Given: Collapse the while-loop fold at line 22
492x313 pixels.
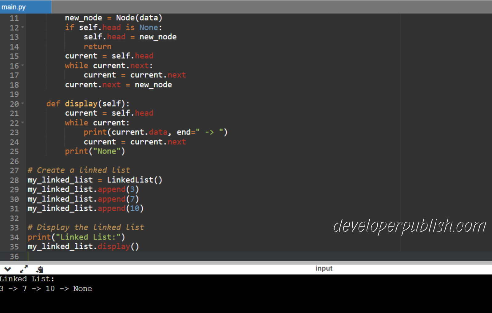Looking at the screenshot, I should (x=22, y=123).
